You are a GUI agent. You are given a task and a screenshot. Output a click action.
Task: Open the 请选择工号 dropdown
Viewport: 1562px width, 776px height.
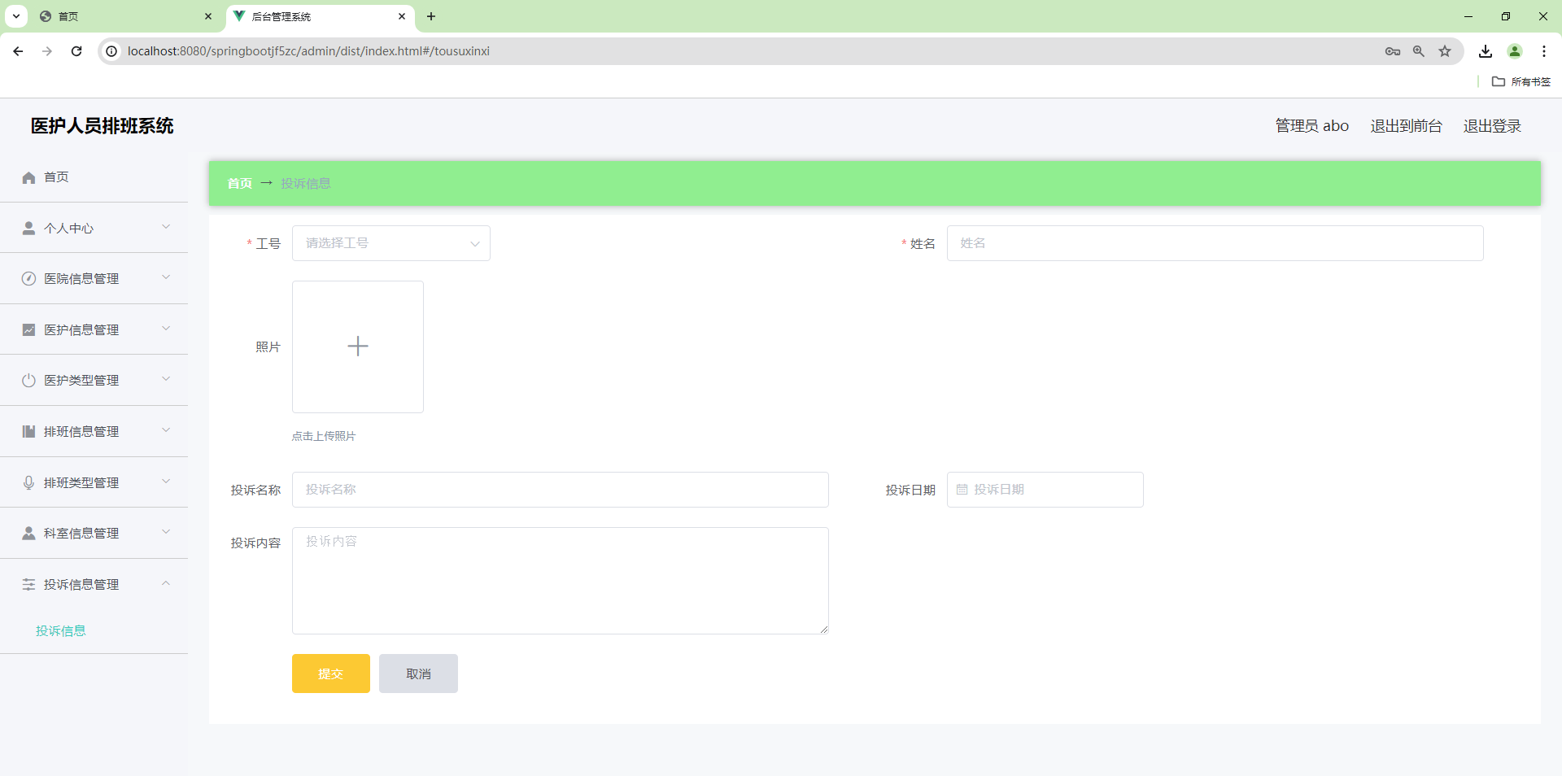(391, 243)
